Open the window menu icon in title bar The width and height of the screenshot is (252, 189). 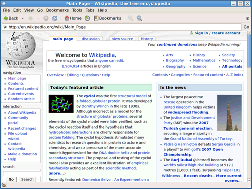[x=4, y=3]
